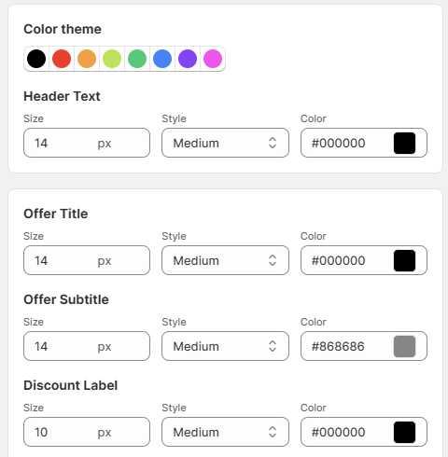Open the Discount Label Style dropdown
The image size is (448, 457).
pos(225,432)
